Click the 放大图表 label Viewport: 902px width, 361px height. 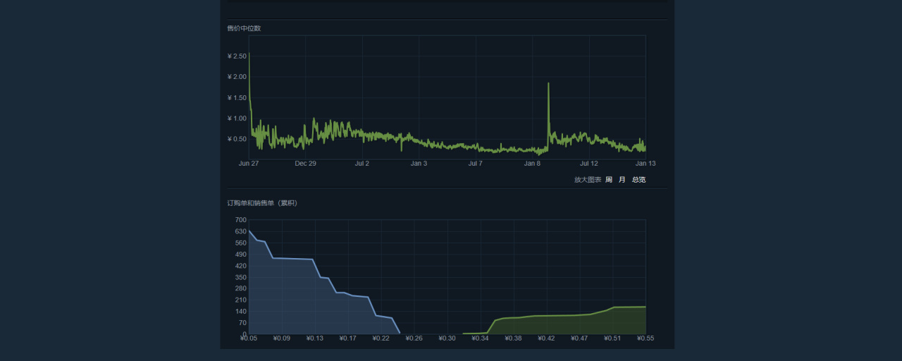(588, 180)
